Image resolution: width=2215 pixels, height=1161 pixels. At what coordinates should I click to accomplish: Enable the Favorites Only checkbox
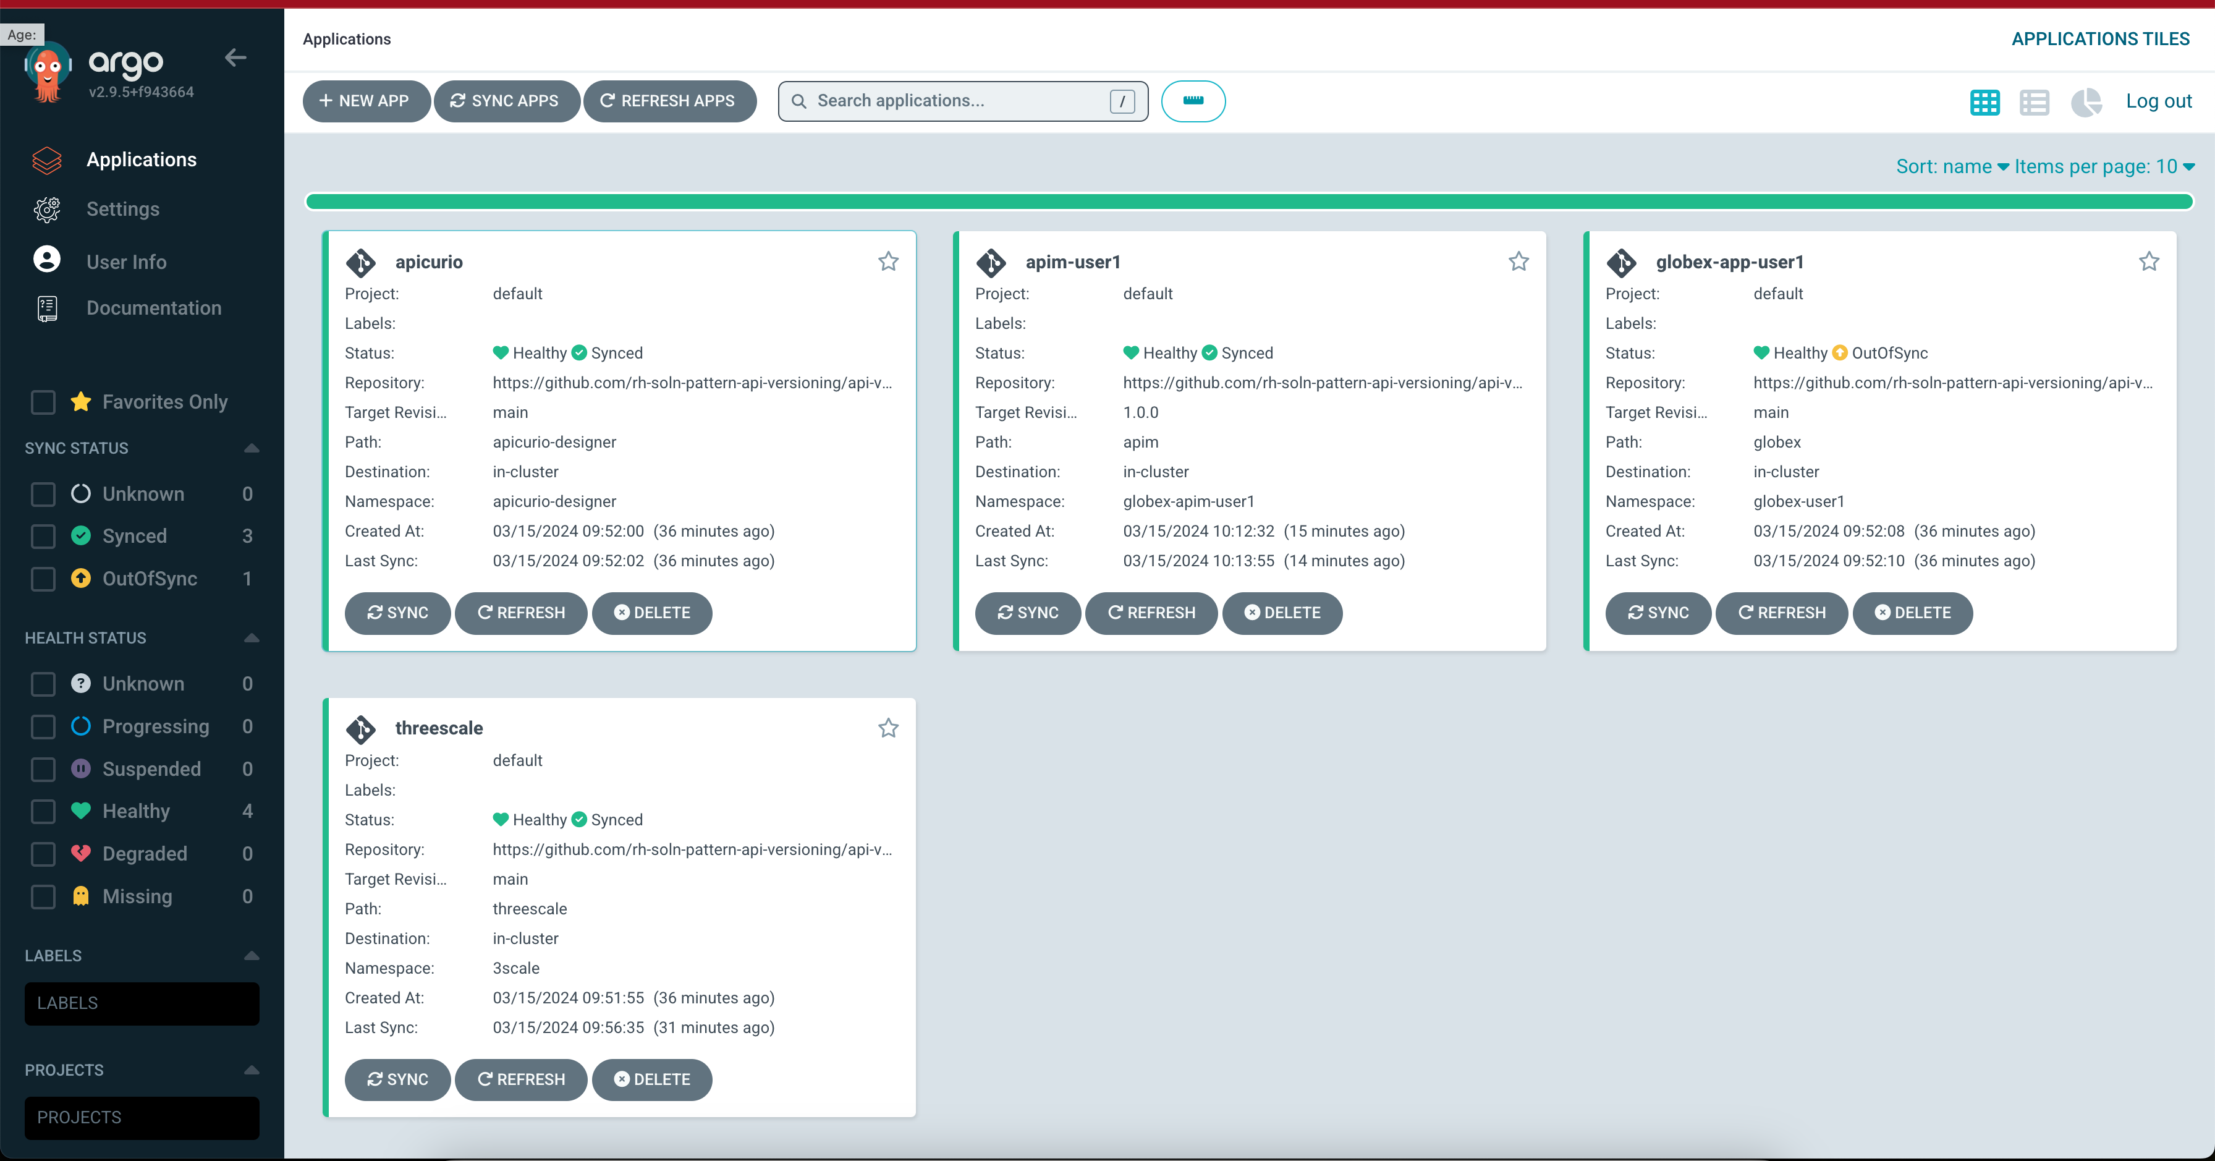click(x=43, y=402)
